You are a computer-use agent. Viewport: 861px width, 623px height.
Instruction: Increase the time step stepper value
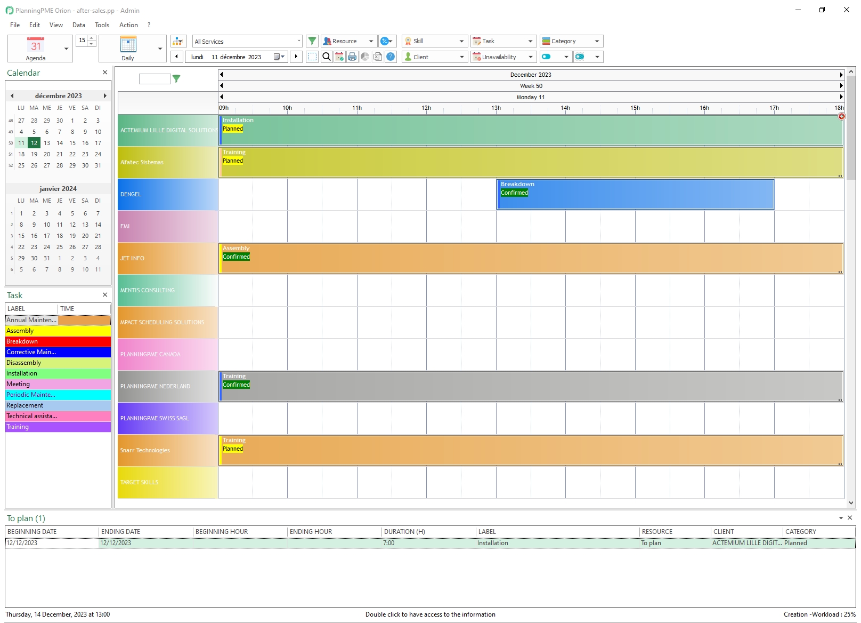point(92,38)
